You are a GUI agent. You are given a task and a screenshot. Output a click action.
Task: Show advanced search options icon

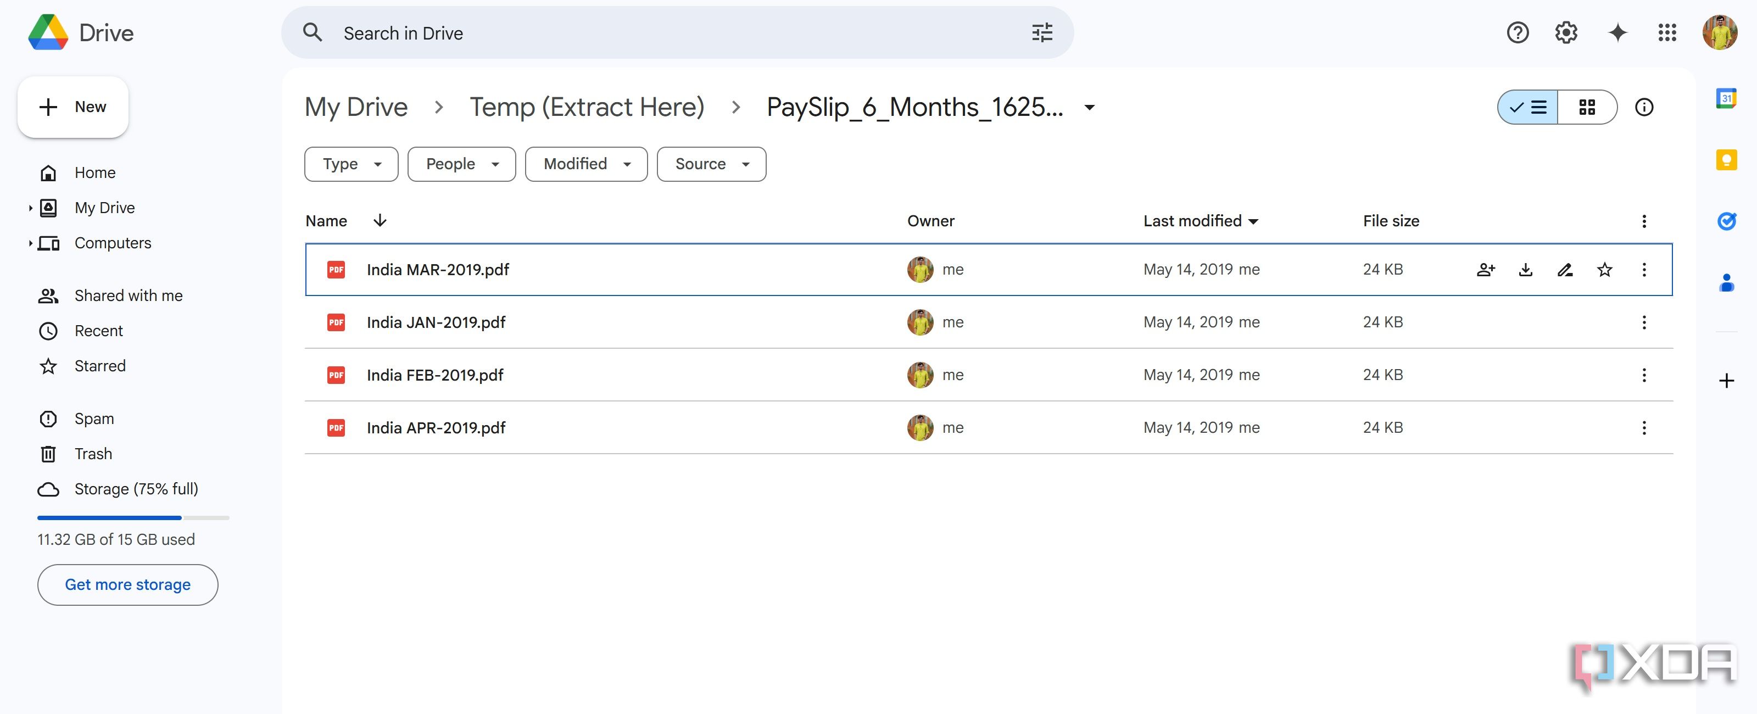[1042, 33]
